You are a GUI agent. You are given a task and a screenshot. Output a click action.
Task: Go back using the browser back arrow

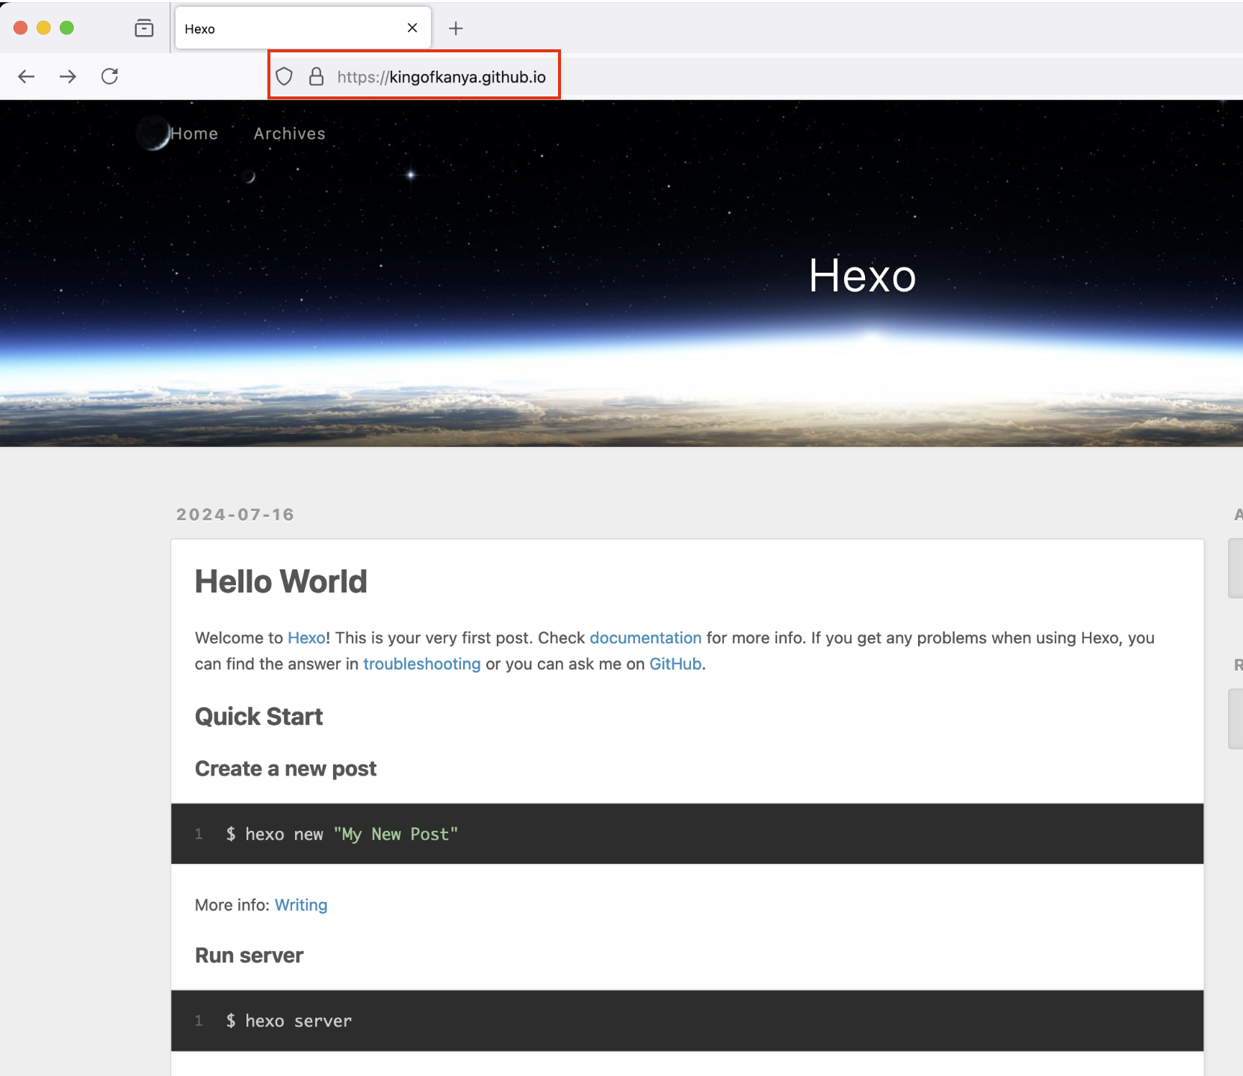point(26,76)
